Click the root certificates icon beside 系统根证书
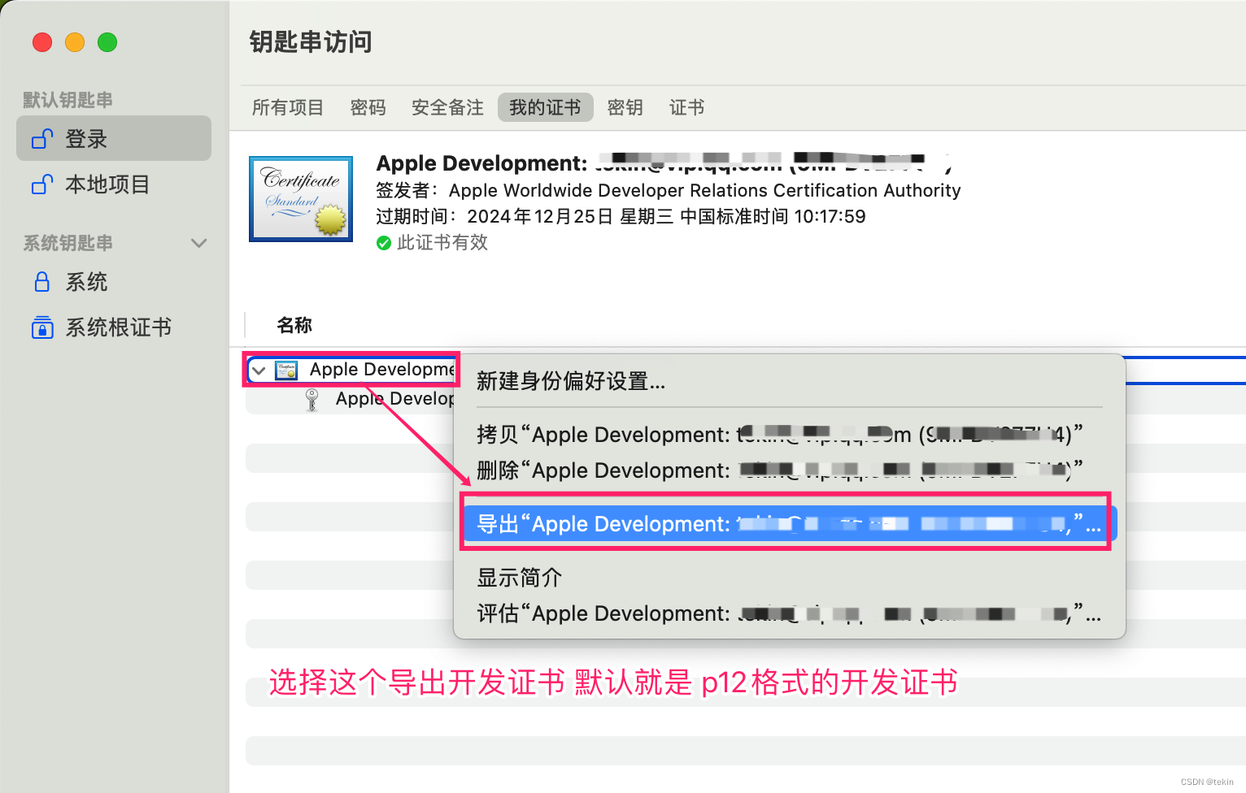1246x793 pixels. (42, 327)
